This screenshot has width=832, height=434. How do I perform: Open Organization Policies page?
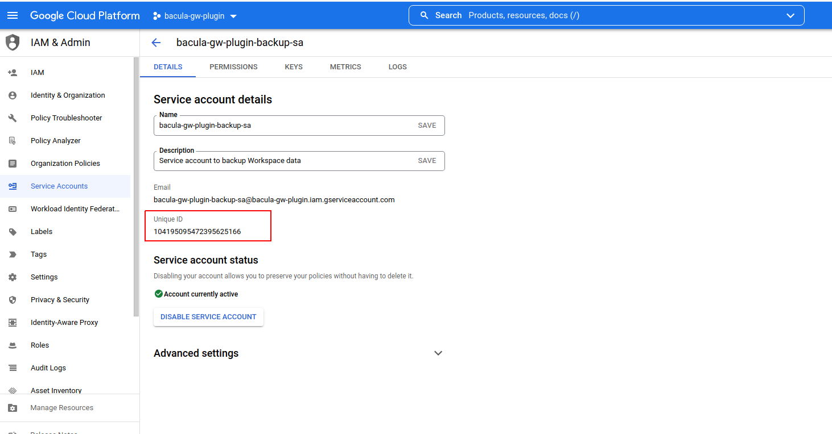(65, 164)
